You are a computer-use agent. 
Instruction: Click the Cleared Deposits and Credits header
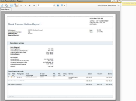click(16, 71)
